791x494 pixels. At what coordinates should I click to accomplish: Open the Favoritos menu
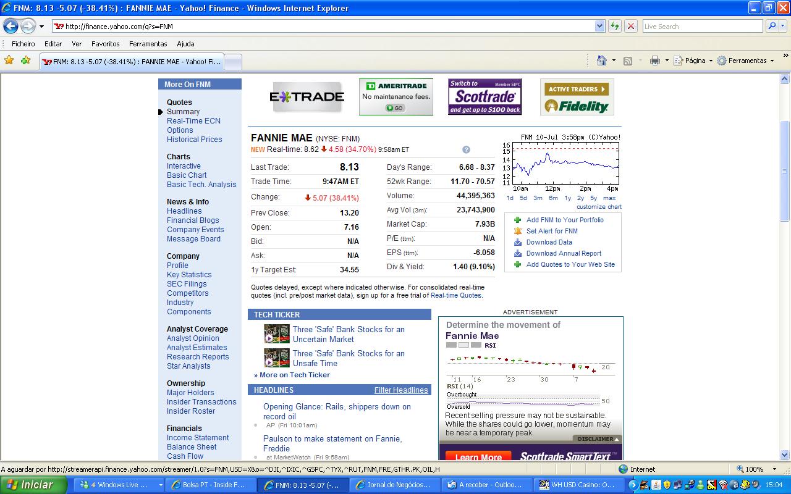click(x=106, y=44)
